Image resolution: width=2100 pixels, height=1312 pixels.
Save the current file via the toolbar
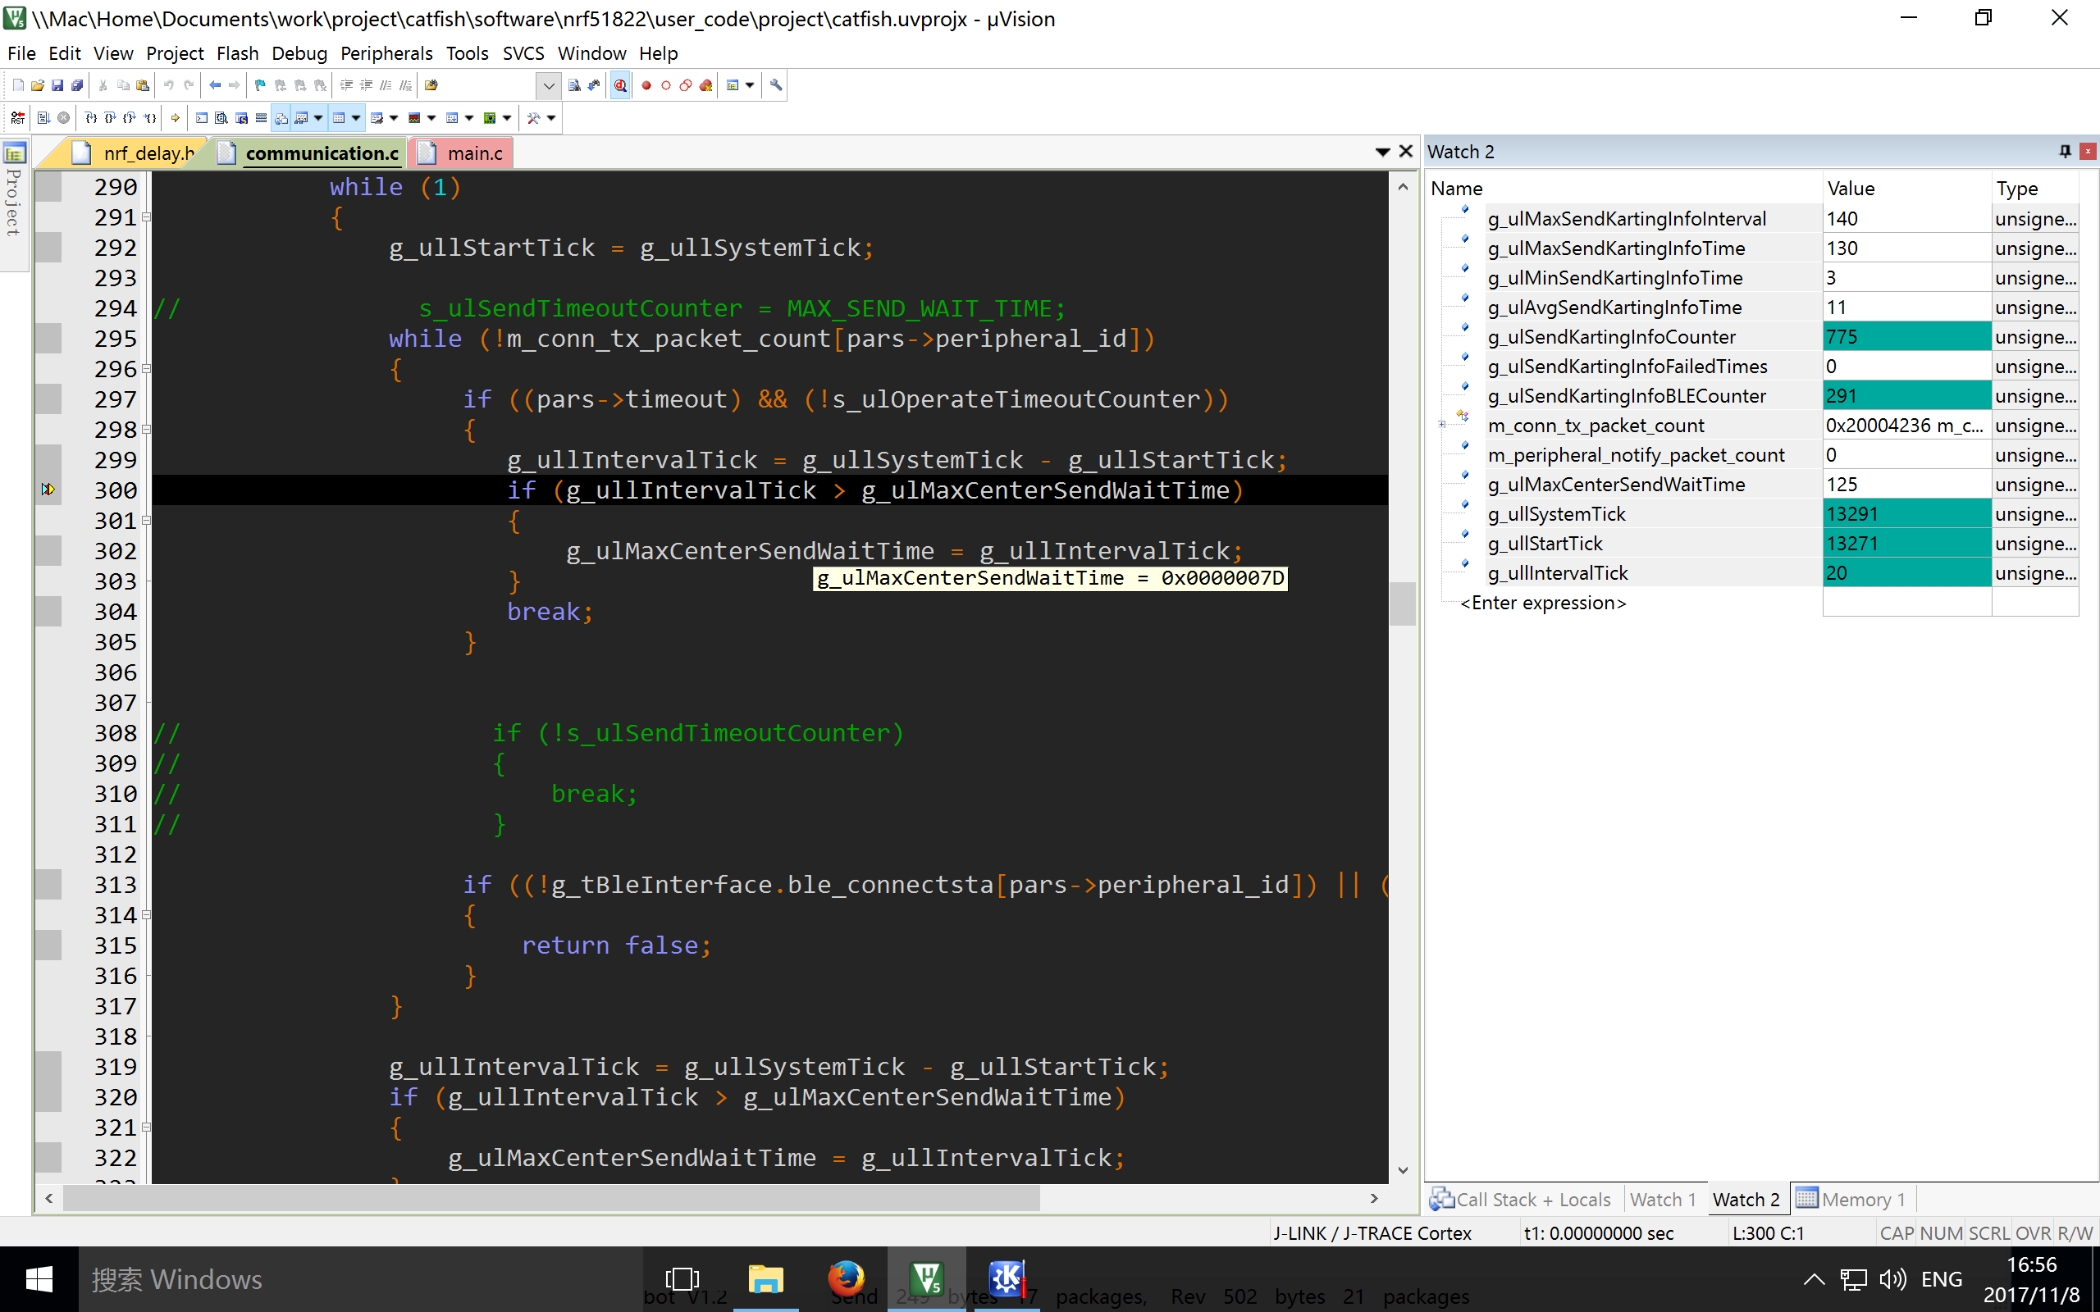57,85
